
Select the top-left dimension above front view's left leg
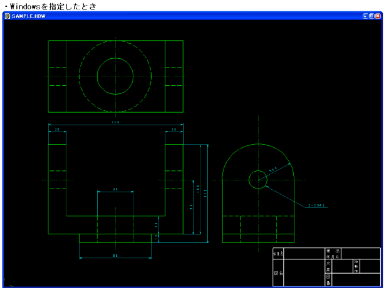57,130
